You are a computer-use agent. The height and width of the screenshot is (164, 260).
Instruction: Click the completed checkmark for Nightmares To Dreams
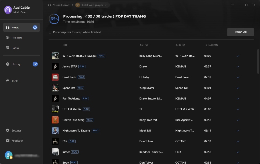click(x=238, y=131)
